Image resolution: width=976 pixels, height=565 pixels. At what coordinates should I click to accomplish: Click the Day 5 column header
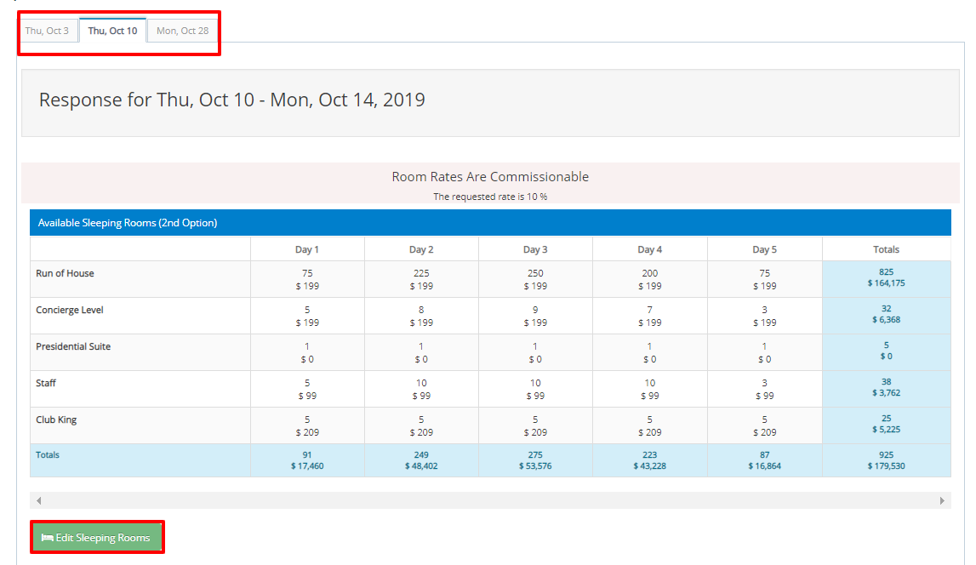[x=764, y=249]
